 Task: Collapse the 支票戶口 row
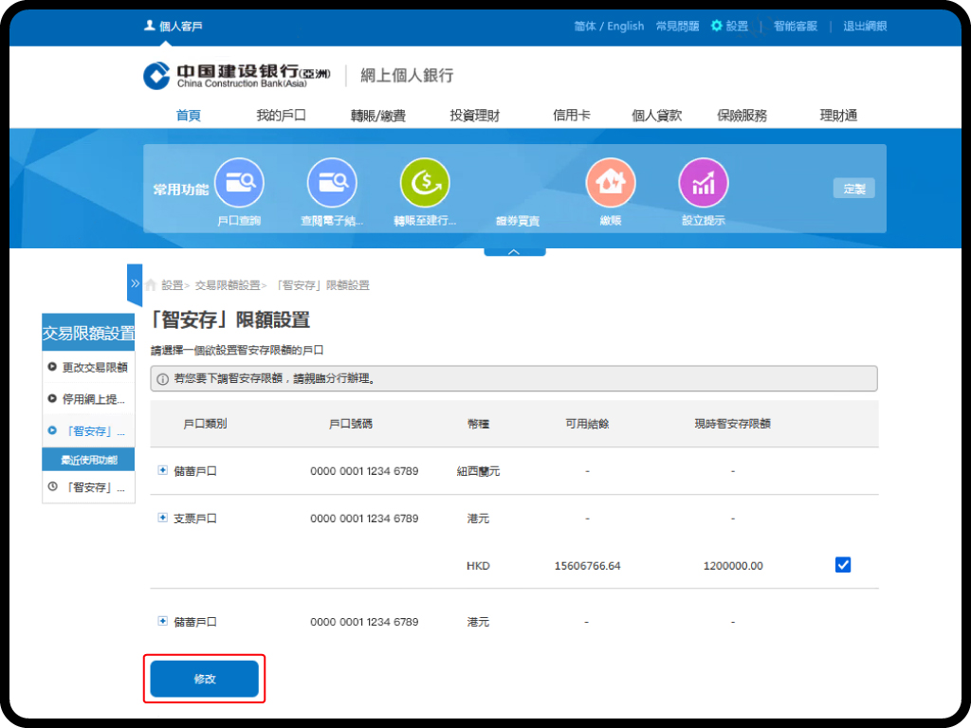[163, 519]
